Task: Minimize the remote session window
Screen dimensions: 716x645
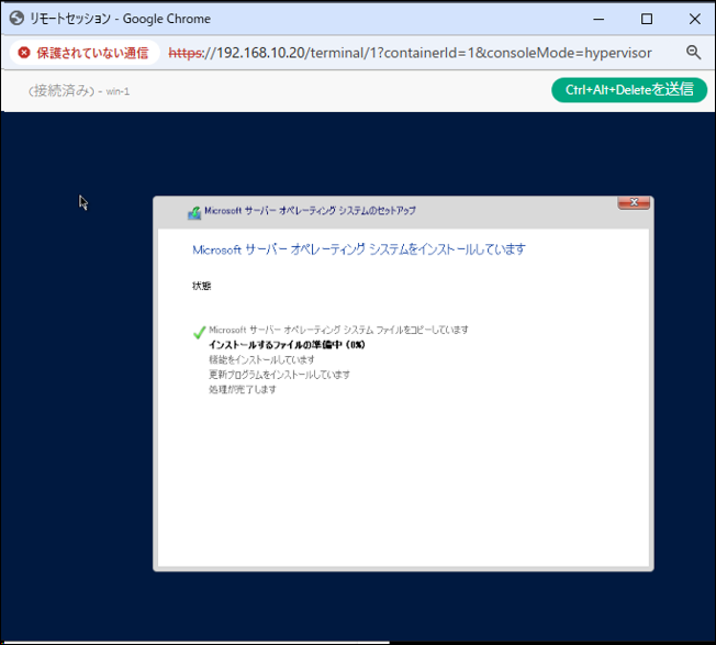Action: pos(598,19)
